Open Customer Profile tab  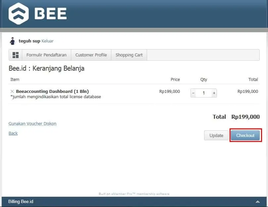pos(91,55)
